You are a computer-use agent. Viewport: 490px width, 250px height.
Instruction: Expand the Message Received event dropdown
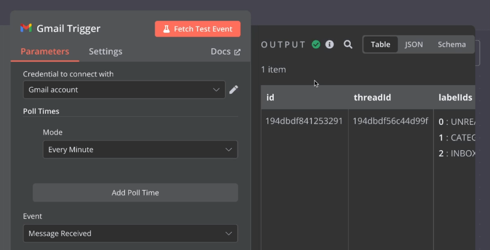point(130,234)
